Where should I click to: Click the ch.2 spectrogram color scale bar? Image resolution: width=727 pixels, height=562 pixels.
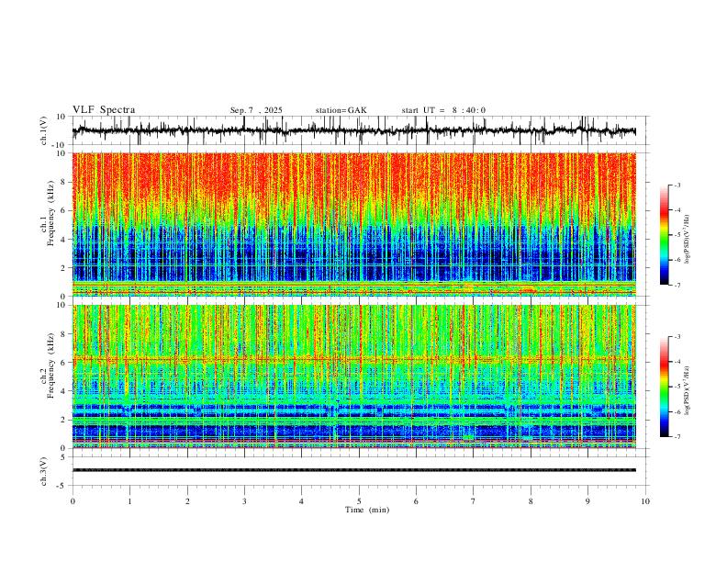tap(664, 387)
